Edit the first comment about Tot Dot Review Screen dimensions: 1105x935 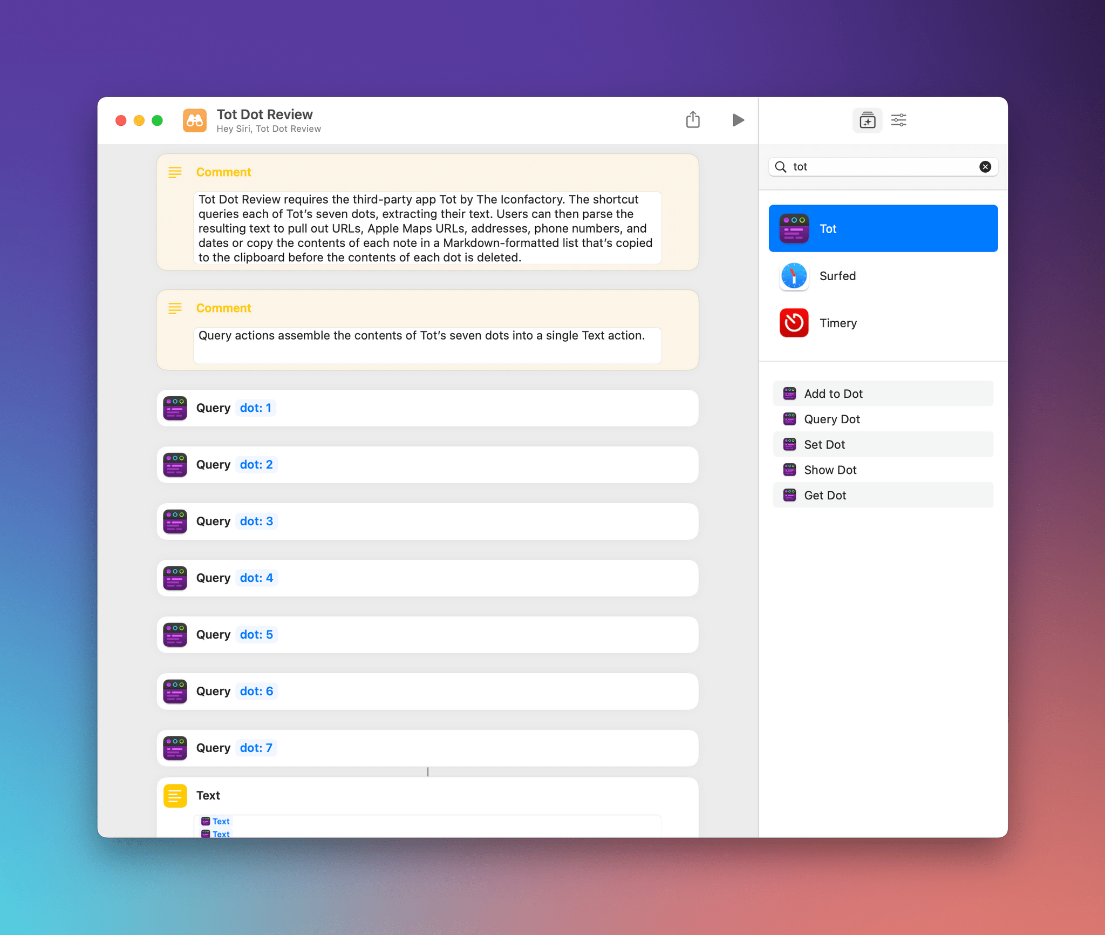[x=427, y=228]
